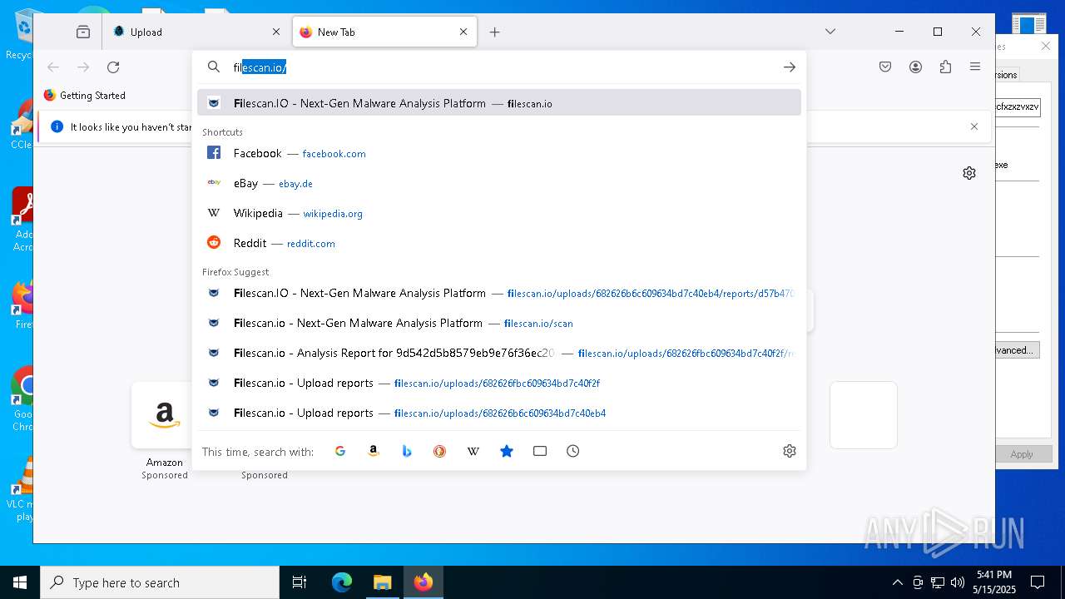Switch to the New Tab tab
Image resolution: width=1065 pixels, height=599 pixels.
pos(384,32)
